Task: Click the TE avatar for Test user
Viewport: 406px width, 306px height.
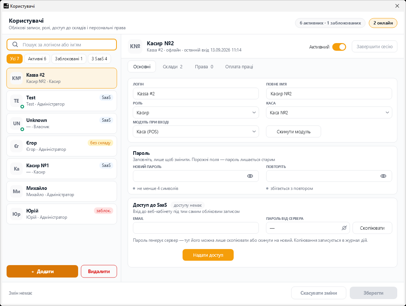Action: [16, 101]
